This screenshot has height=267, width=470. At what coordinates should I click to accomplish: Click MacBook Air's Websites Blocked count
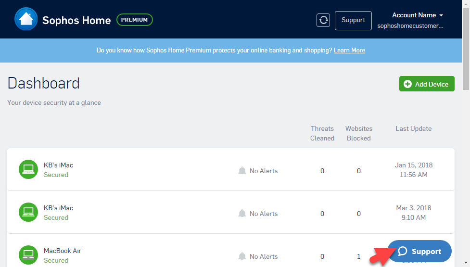coord(359,256)
